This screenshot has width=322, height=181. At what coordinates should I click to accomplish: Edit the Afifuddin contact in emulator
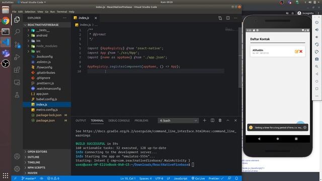tap(296, 51)
